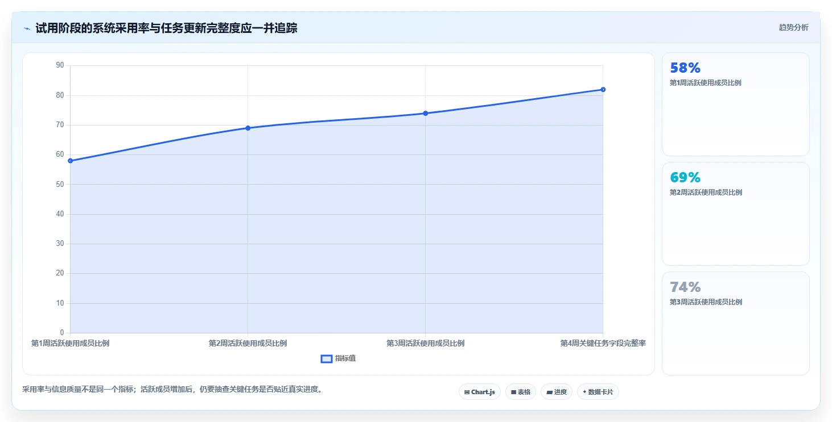
Task: Click y-axis tick label 80
Action: pos(60,95)
